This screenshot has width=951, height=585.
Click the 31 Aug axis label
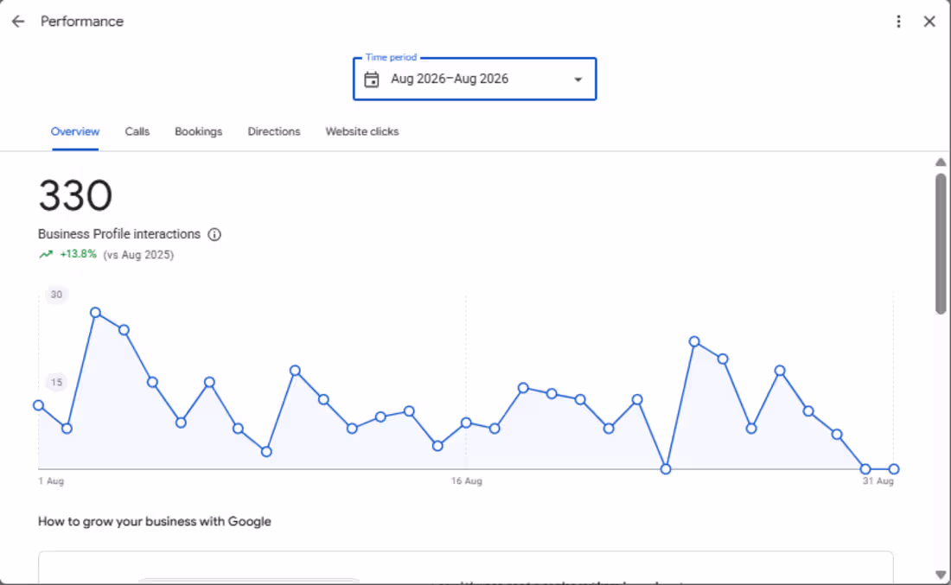point(878,480)
